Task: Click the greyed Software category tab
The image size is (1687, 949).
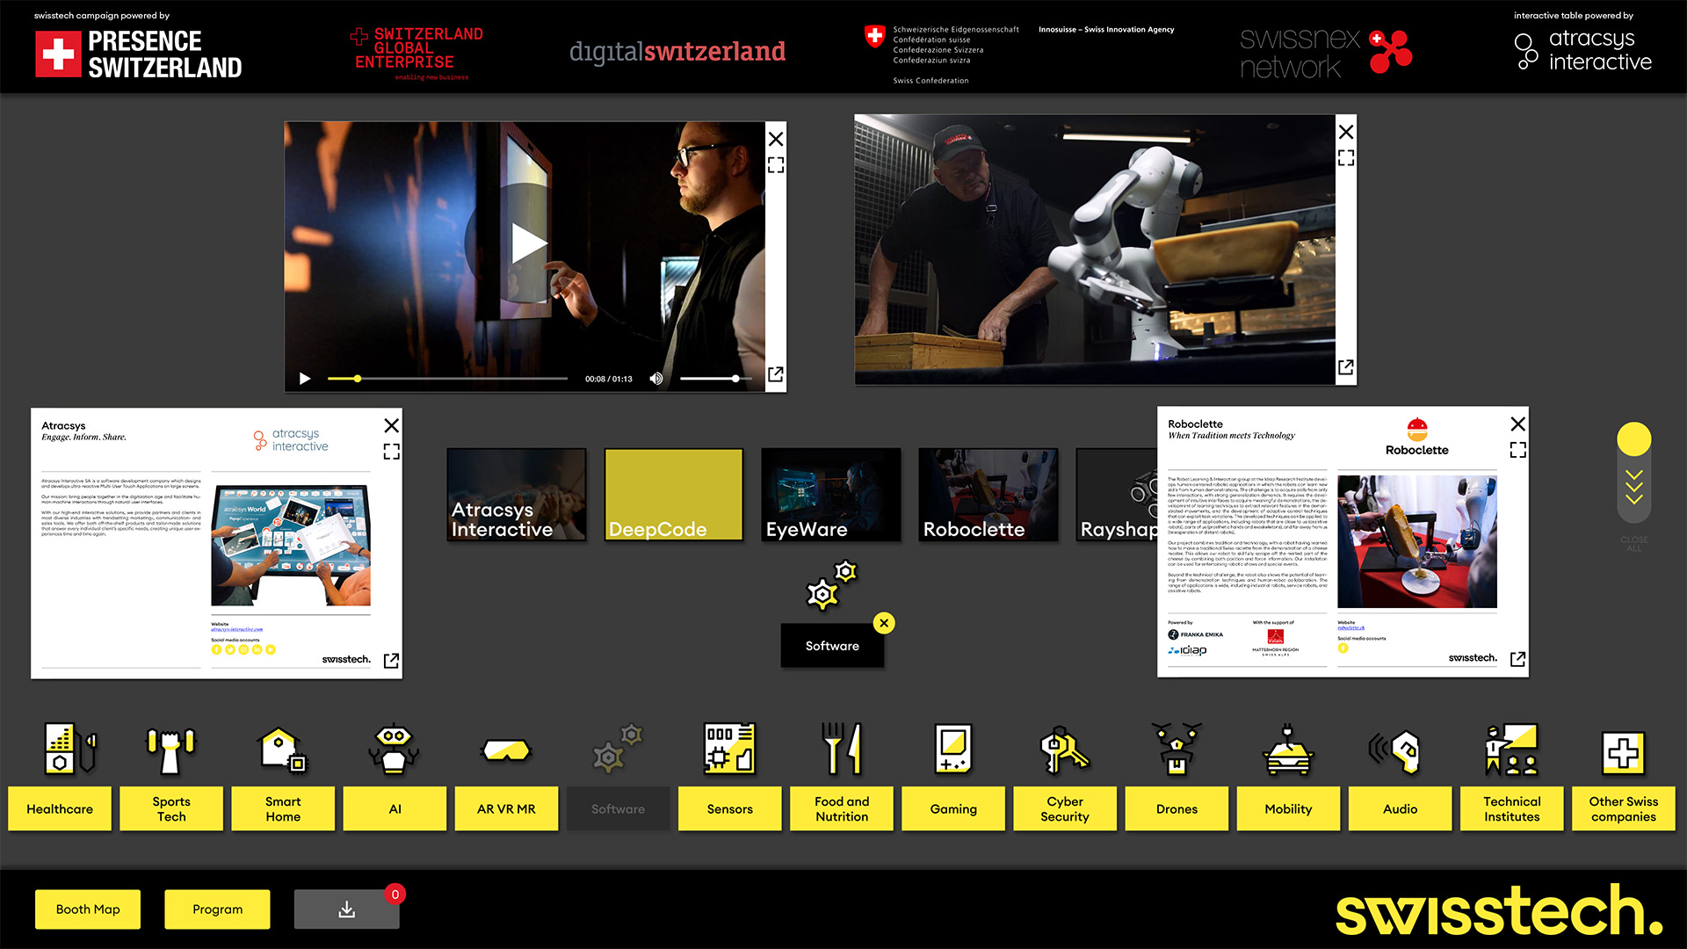Action: [618, 808]
